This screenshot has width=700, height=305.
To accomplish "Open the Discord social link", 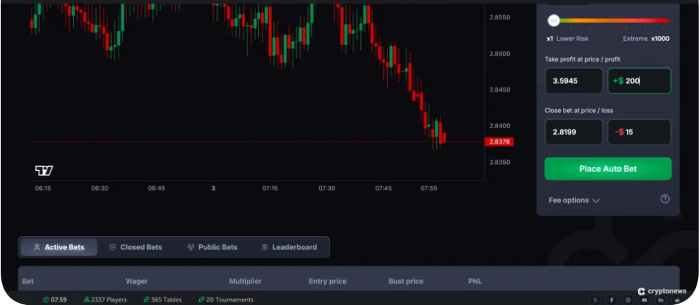I will click(644, 300).
